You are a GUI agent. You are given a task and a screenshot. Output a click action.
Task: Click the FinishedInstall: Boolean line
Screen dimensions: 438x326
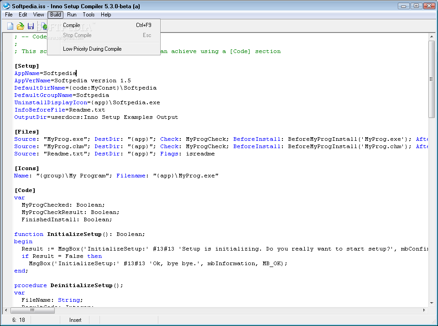point(67,219)
